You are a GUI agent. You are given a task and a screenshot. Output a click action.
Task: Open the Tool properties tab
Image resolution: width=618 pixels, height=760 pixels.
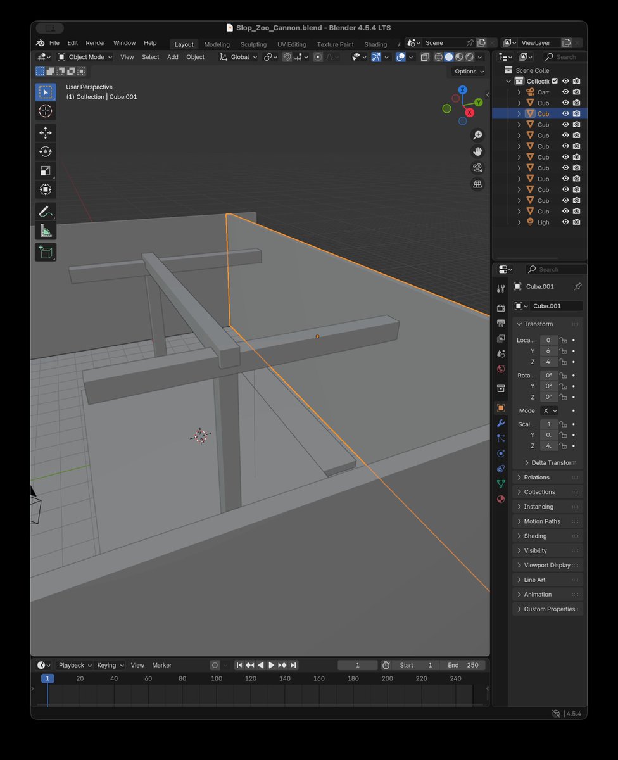501,289
